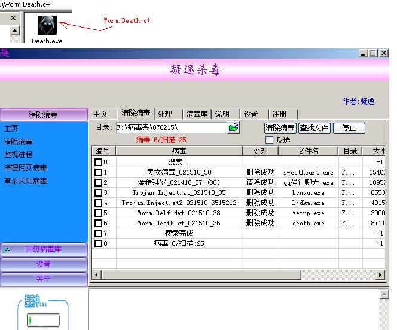Screen dimensions: 397x330
Task: Open 查杀未知病毒 in the sidebar
Action: click(25, 181)
